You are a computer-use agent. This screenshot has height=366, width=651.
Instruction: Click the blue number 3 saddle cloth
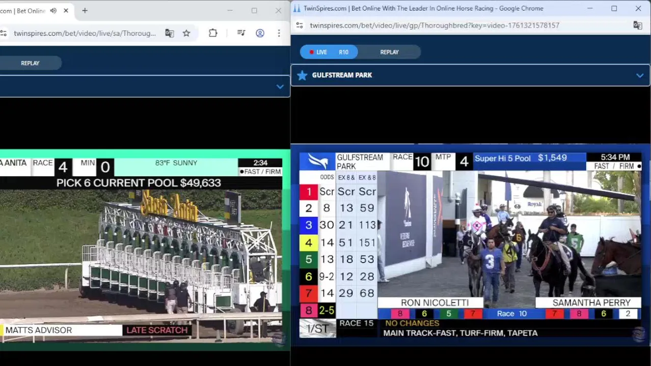(309, 225)
